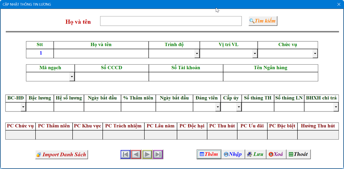Click the Tìm kiếm search button
The width and height of the screenshot is (344, 169).
click(x=263, y=21)
